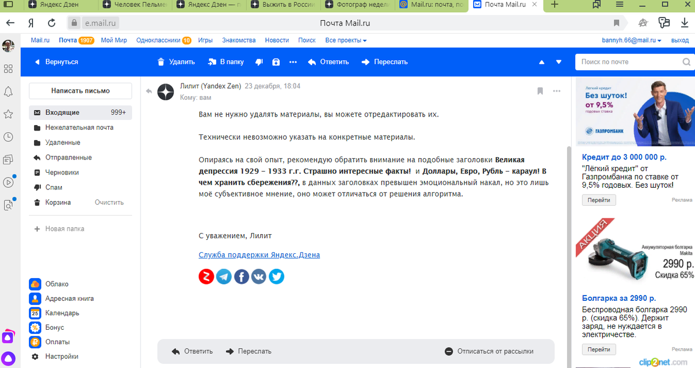Open the Mail.ru link in the portal bar
The image size is (695, 368).
pyautogui.click(x=41, y=41)
